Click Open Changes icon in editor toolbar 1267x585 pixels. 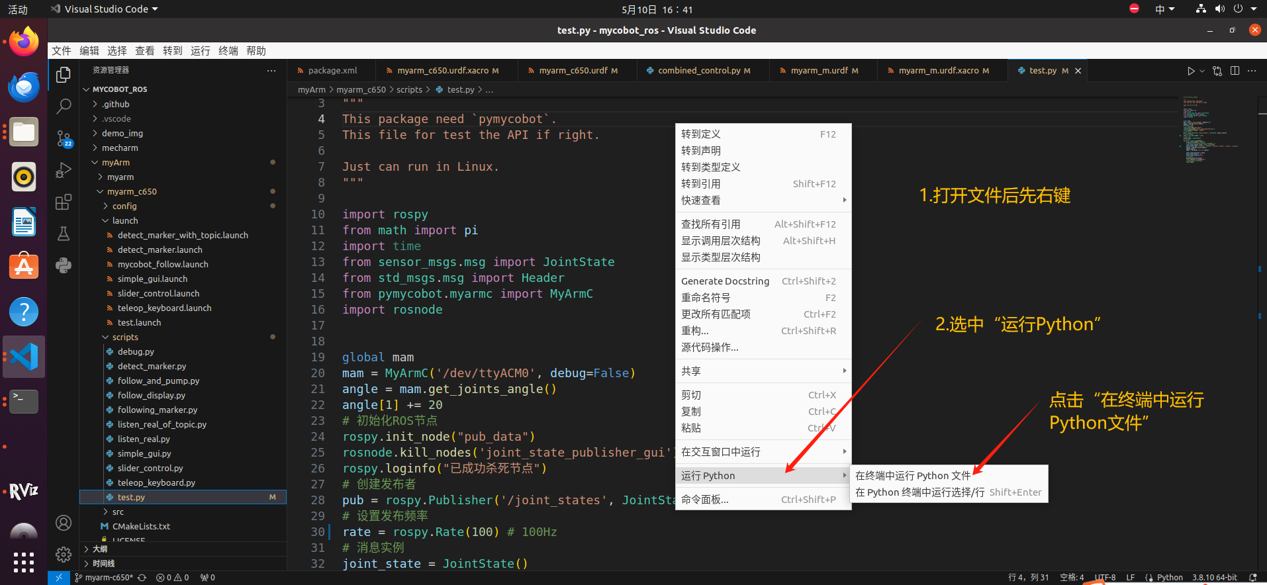coord(1217,71)
